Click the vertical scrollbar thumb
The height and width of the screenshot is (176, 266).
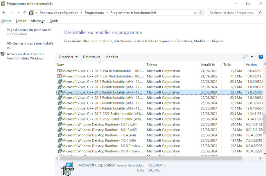[264, 124]
